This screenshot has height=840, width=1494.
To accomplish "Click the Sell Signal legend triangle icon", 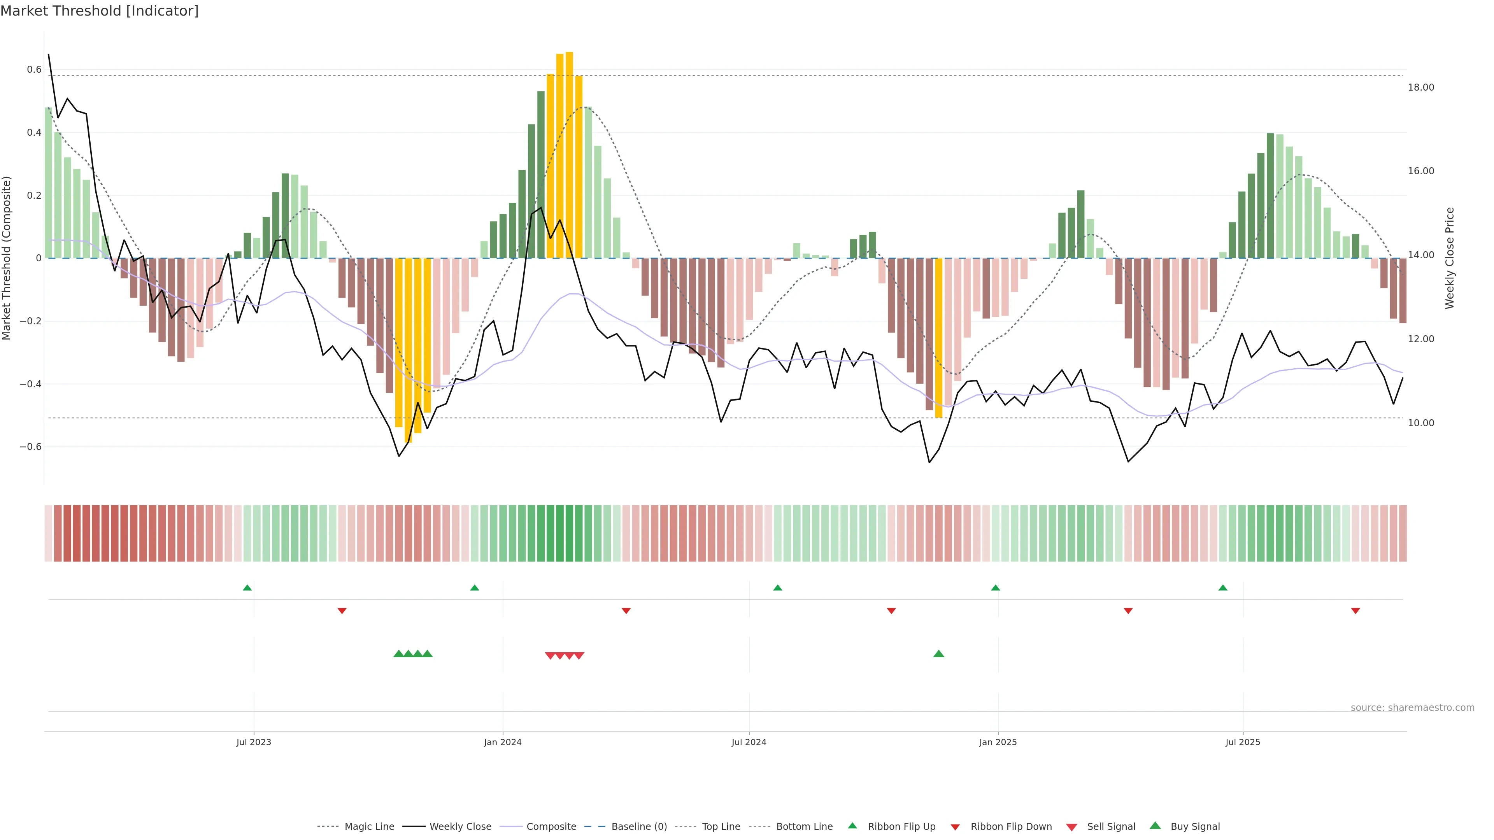I will (x=1072, y=827).
